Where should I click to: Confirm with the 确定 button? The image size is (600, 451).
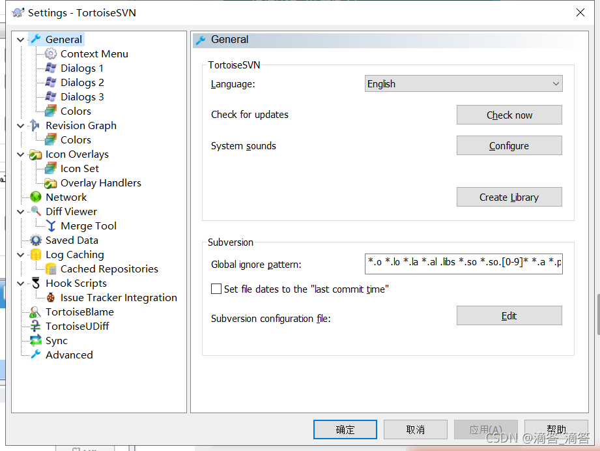pyautogui.click(x=345, y=429)
